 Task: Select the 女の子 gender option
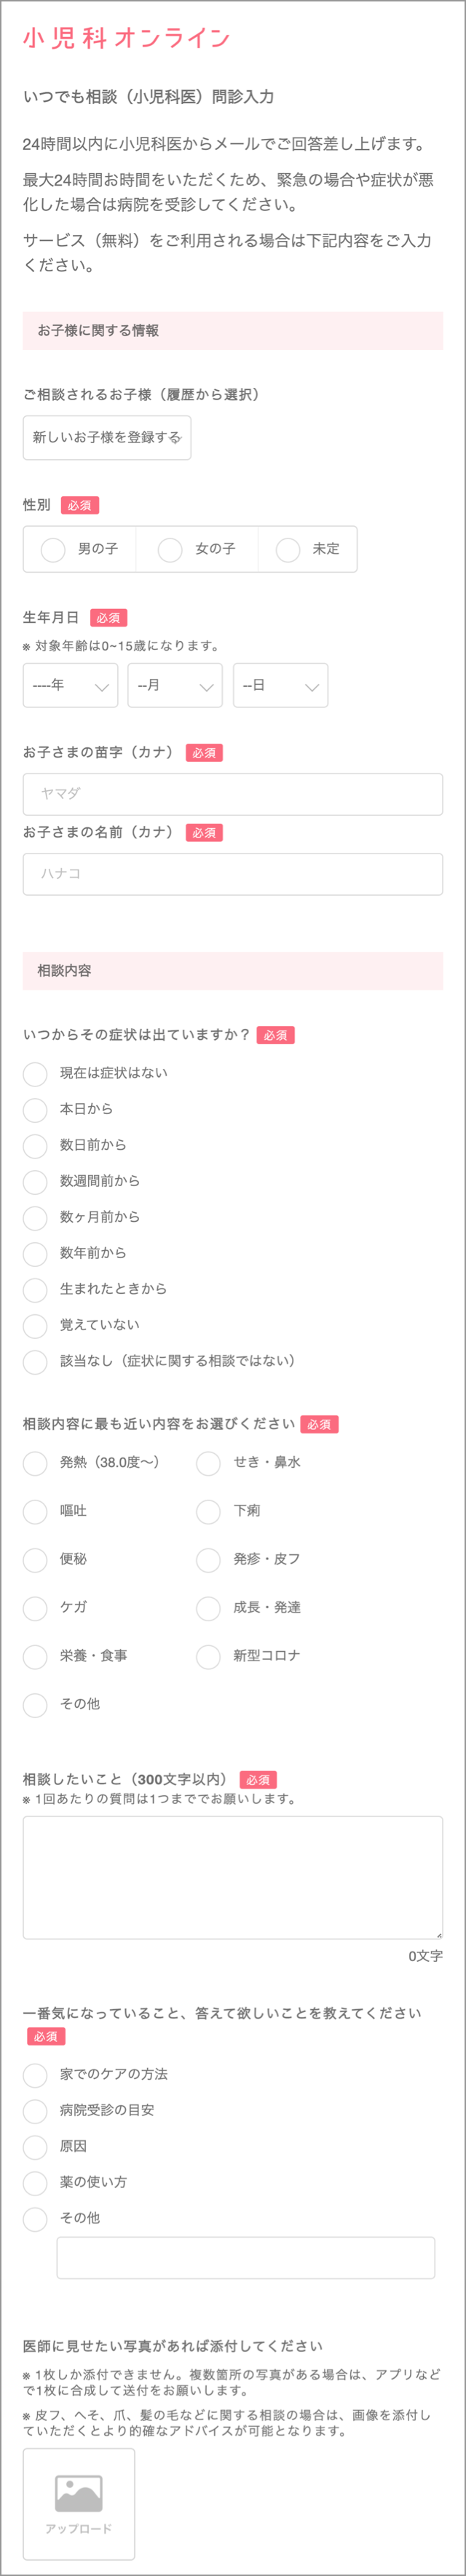click(x=197, y=549)
